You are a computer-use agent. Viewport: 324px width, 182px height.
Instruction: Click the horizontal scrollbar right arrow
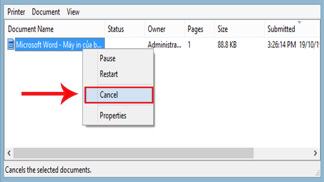[x=315, y=153]
